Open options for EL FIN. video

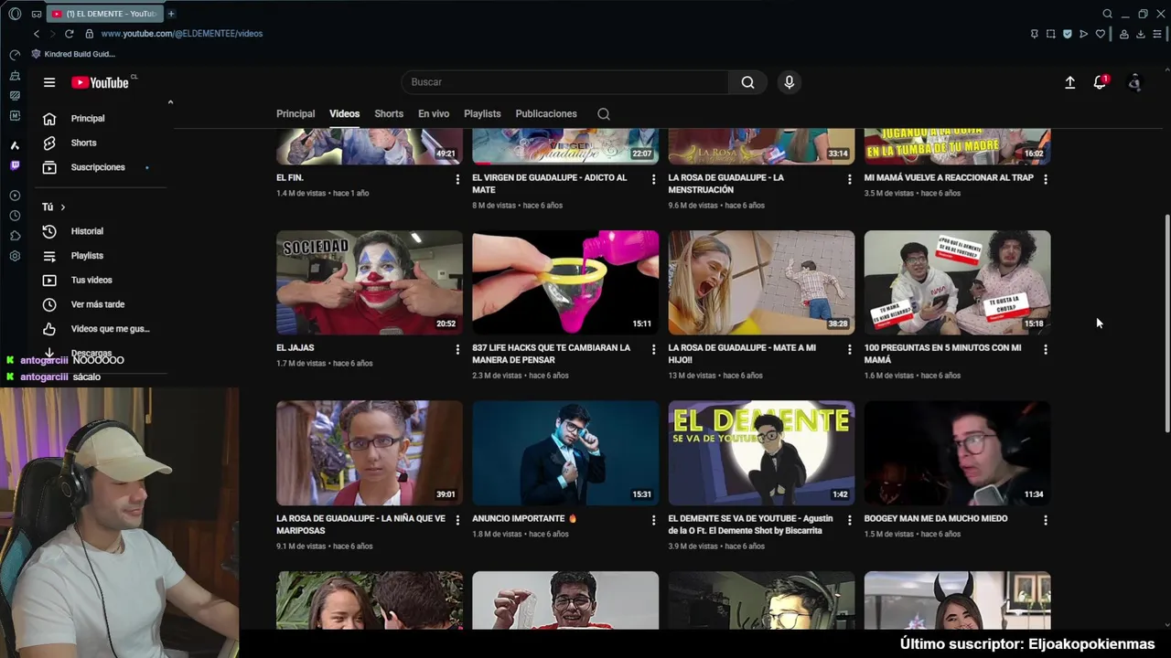(x=457, y=179)
